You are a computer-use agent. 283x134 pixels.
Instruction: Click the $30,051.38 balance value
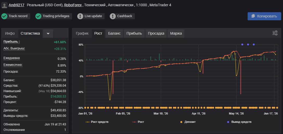[58, 80]
